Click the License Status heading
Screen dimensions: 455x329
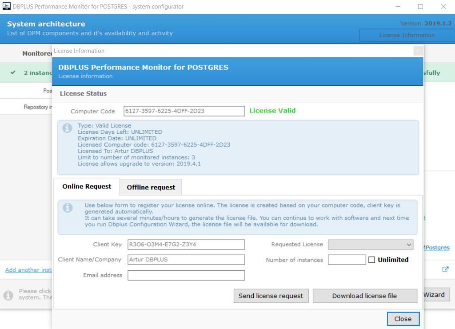(83, 93)
